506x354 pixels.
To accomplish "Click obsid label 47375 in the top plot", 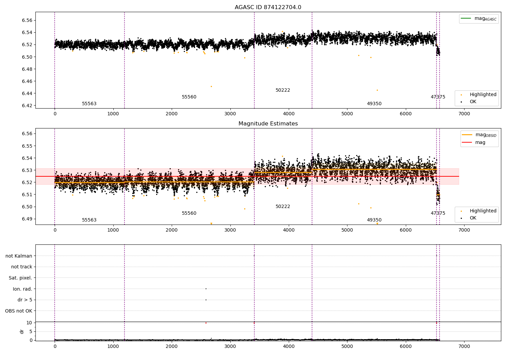I will tap(438, 97).
